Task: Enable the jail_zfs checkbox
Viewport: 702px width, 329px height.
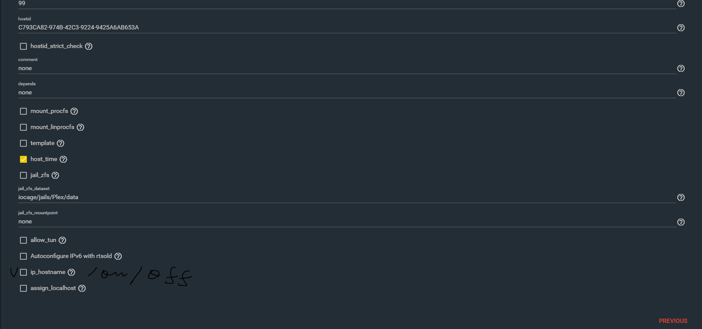Action: point(23,175)
